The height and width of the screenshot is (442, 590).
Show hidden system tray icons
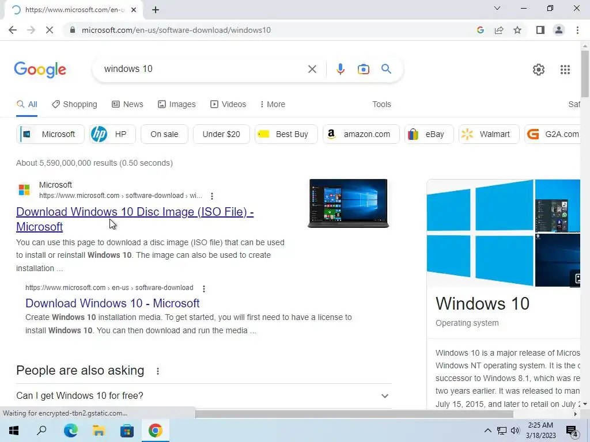pyautogui.click(x=487, y=430)
